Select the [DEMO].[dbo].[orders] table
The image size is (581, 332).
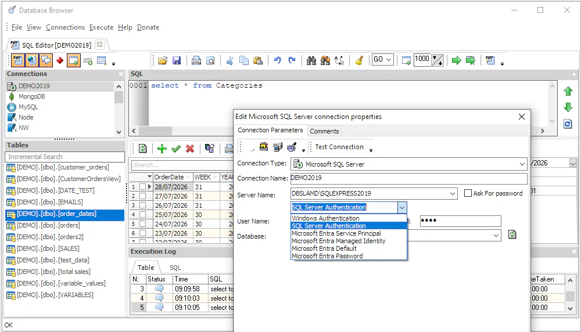pyautogui.click(x=49, y=225)
